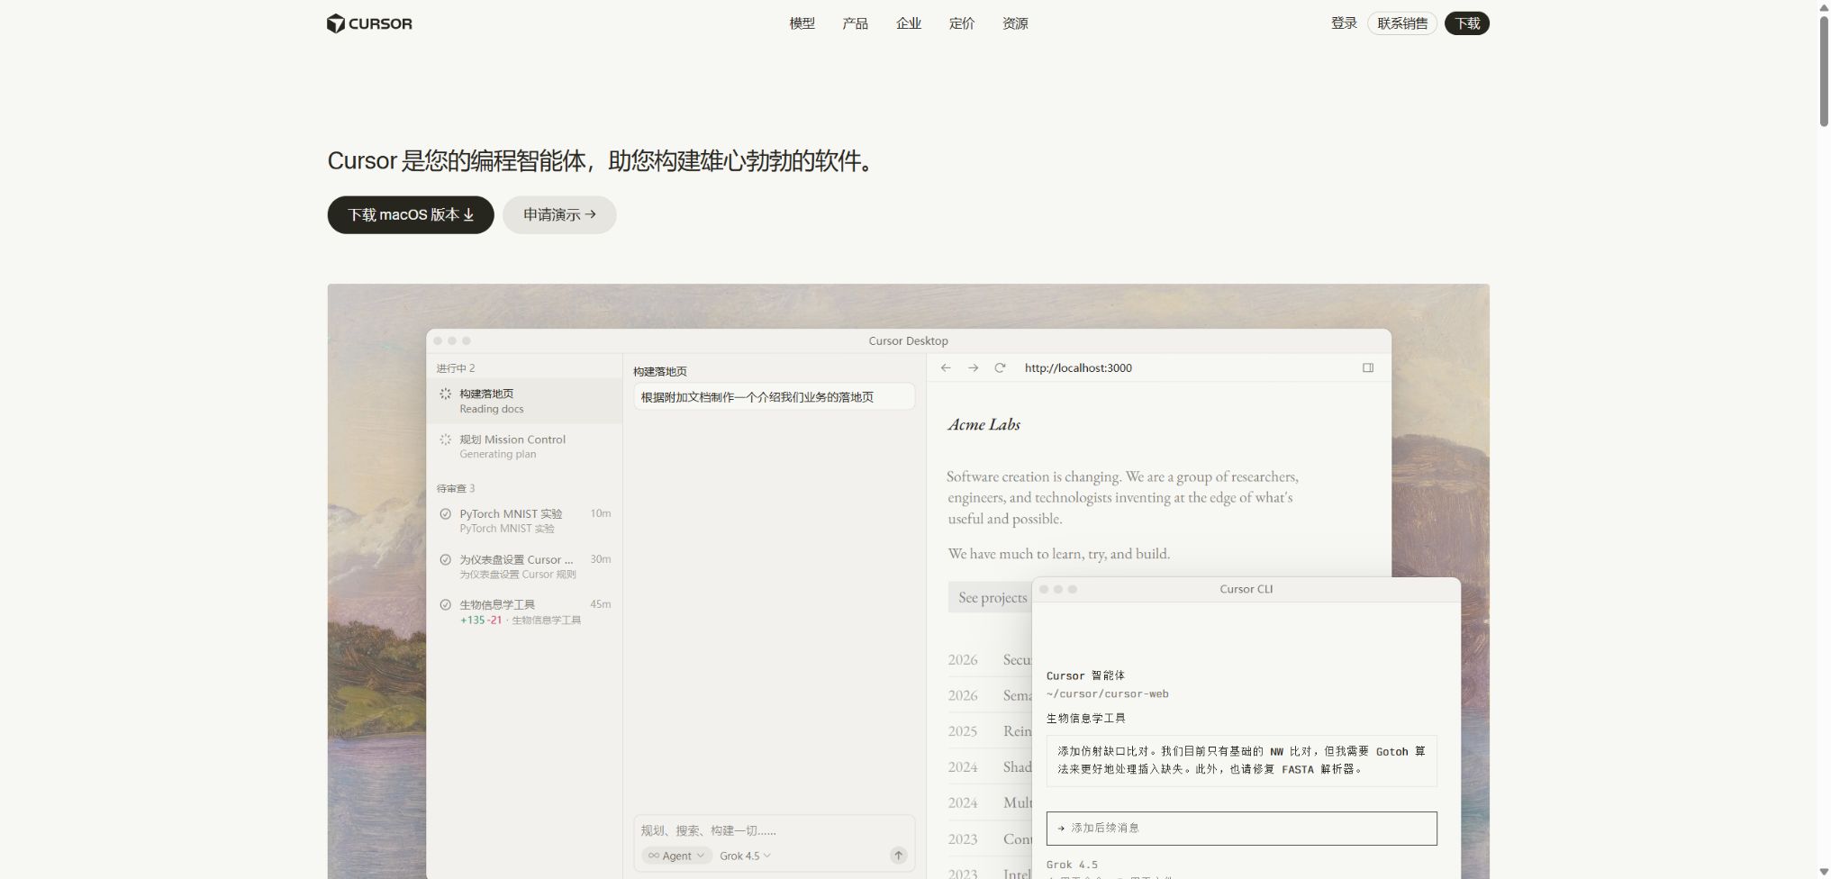Click the See projects button
The width and height of the screenshot is (1831, 879).
[x=992, y=597]
